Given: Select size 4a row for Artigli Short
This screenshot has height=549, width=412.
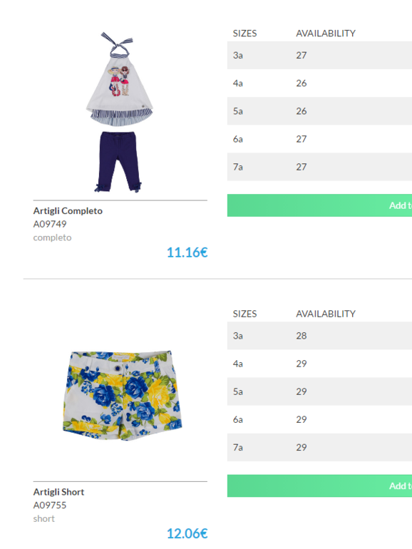Looking at the screenshot, I should (319, 364).
